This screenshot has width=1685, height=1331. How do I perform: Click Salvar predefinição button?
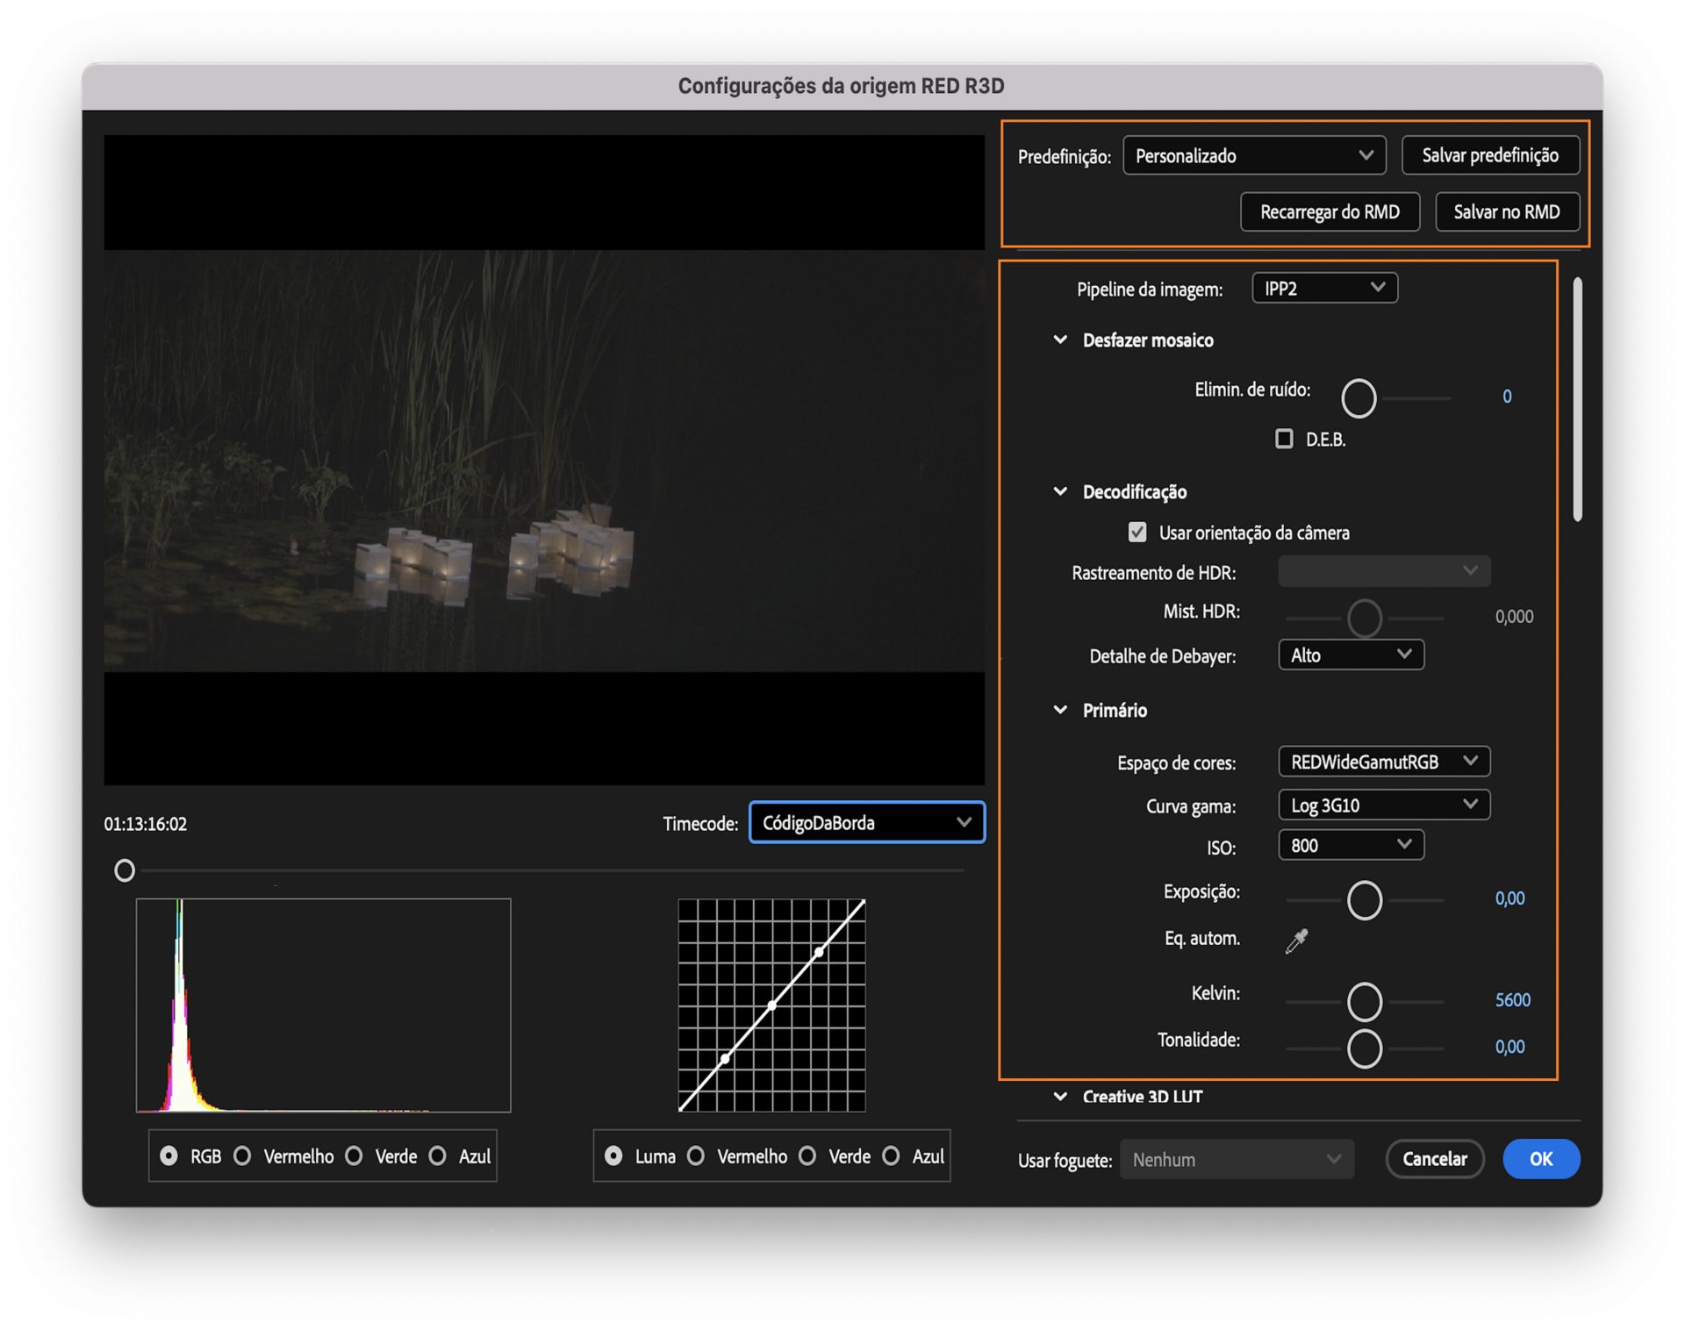click(x=1489, y=155)
